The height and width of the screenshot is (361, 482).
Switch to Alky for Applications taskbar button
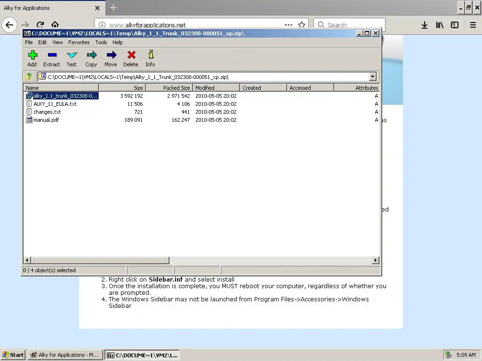pyautogui.click(x=65, y=355)
